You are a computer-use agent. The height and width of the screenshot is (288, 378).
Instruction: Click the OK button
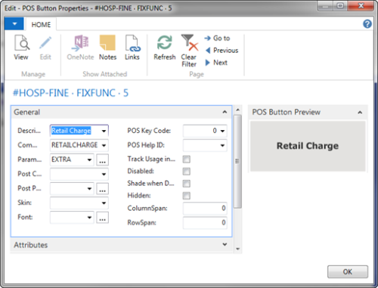click(x=348, y=271)
